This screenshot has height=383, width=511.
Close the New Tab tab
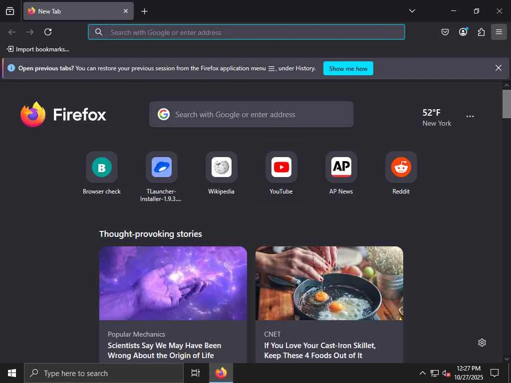coord(126,11)
